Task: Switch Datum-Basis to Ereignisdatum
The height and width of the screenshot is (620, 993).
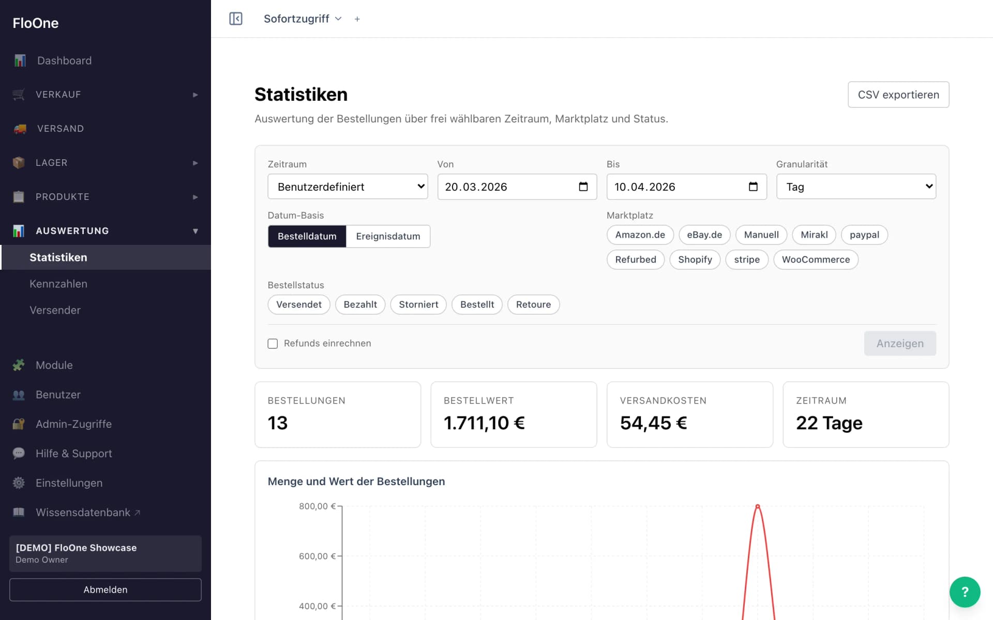Action: pyautogui.click(x=388, y=236)
